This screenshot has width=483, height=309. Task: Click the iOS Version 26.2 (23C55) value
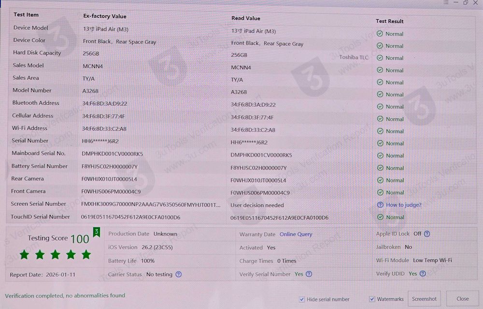click(157, 247)
